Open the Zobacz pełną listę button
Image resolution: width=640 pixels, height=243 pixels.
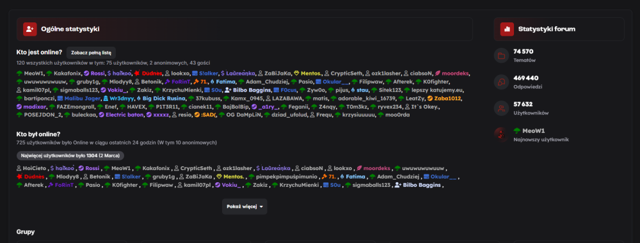[x=91, y=52]
